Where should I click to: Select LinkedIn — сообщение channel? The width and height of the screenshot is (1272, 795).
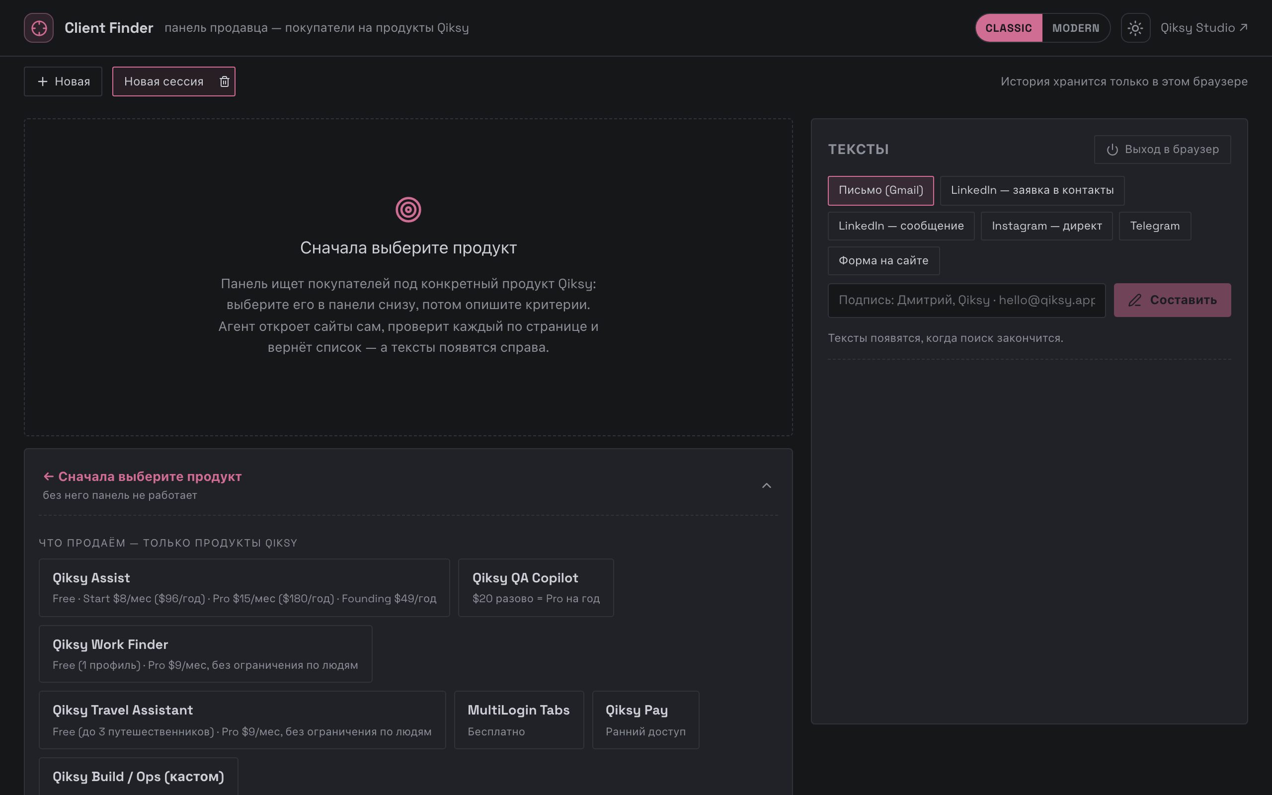(x=901, y=226)
